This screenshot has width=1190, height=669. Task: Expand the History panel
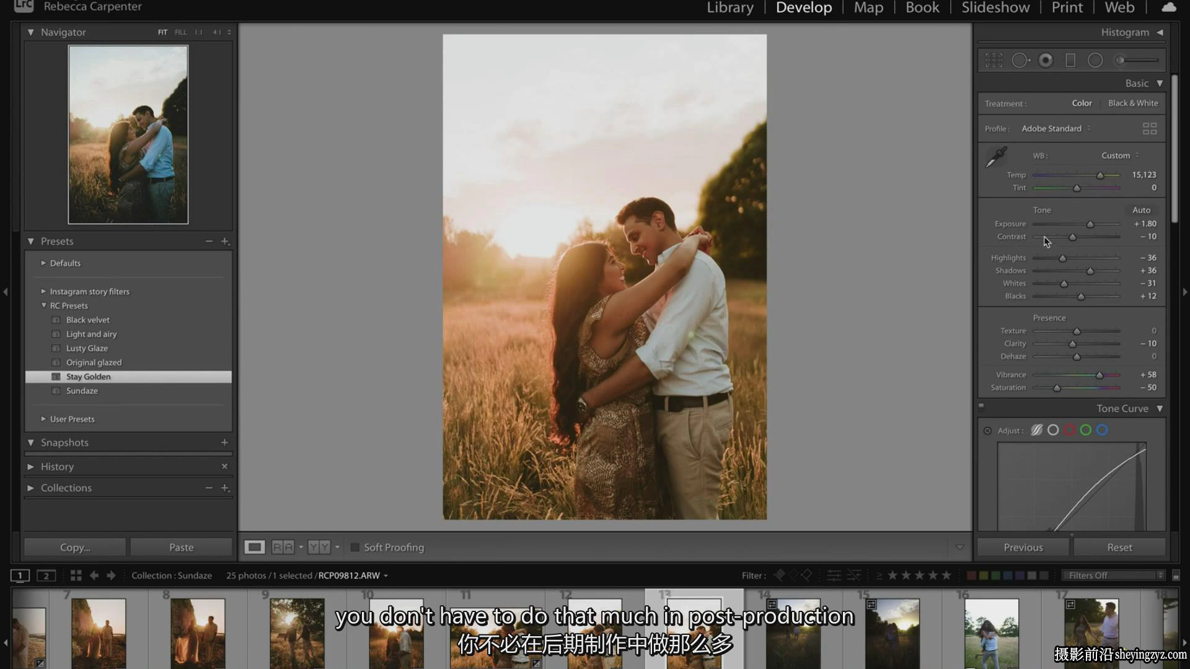tap(30, 466)
